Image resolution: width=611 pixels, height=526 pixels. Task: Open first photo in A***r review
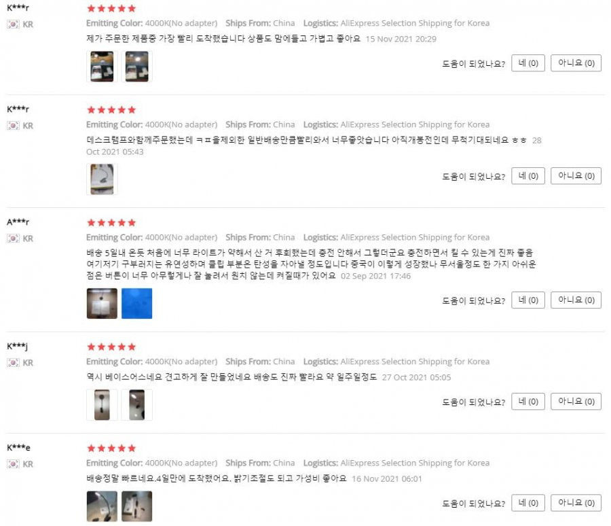[102, 304]
